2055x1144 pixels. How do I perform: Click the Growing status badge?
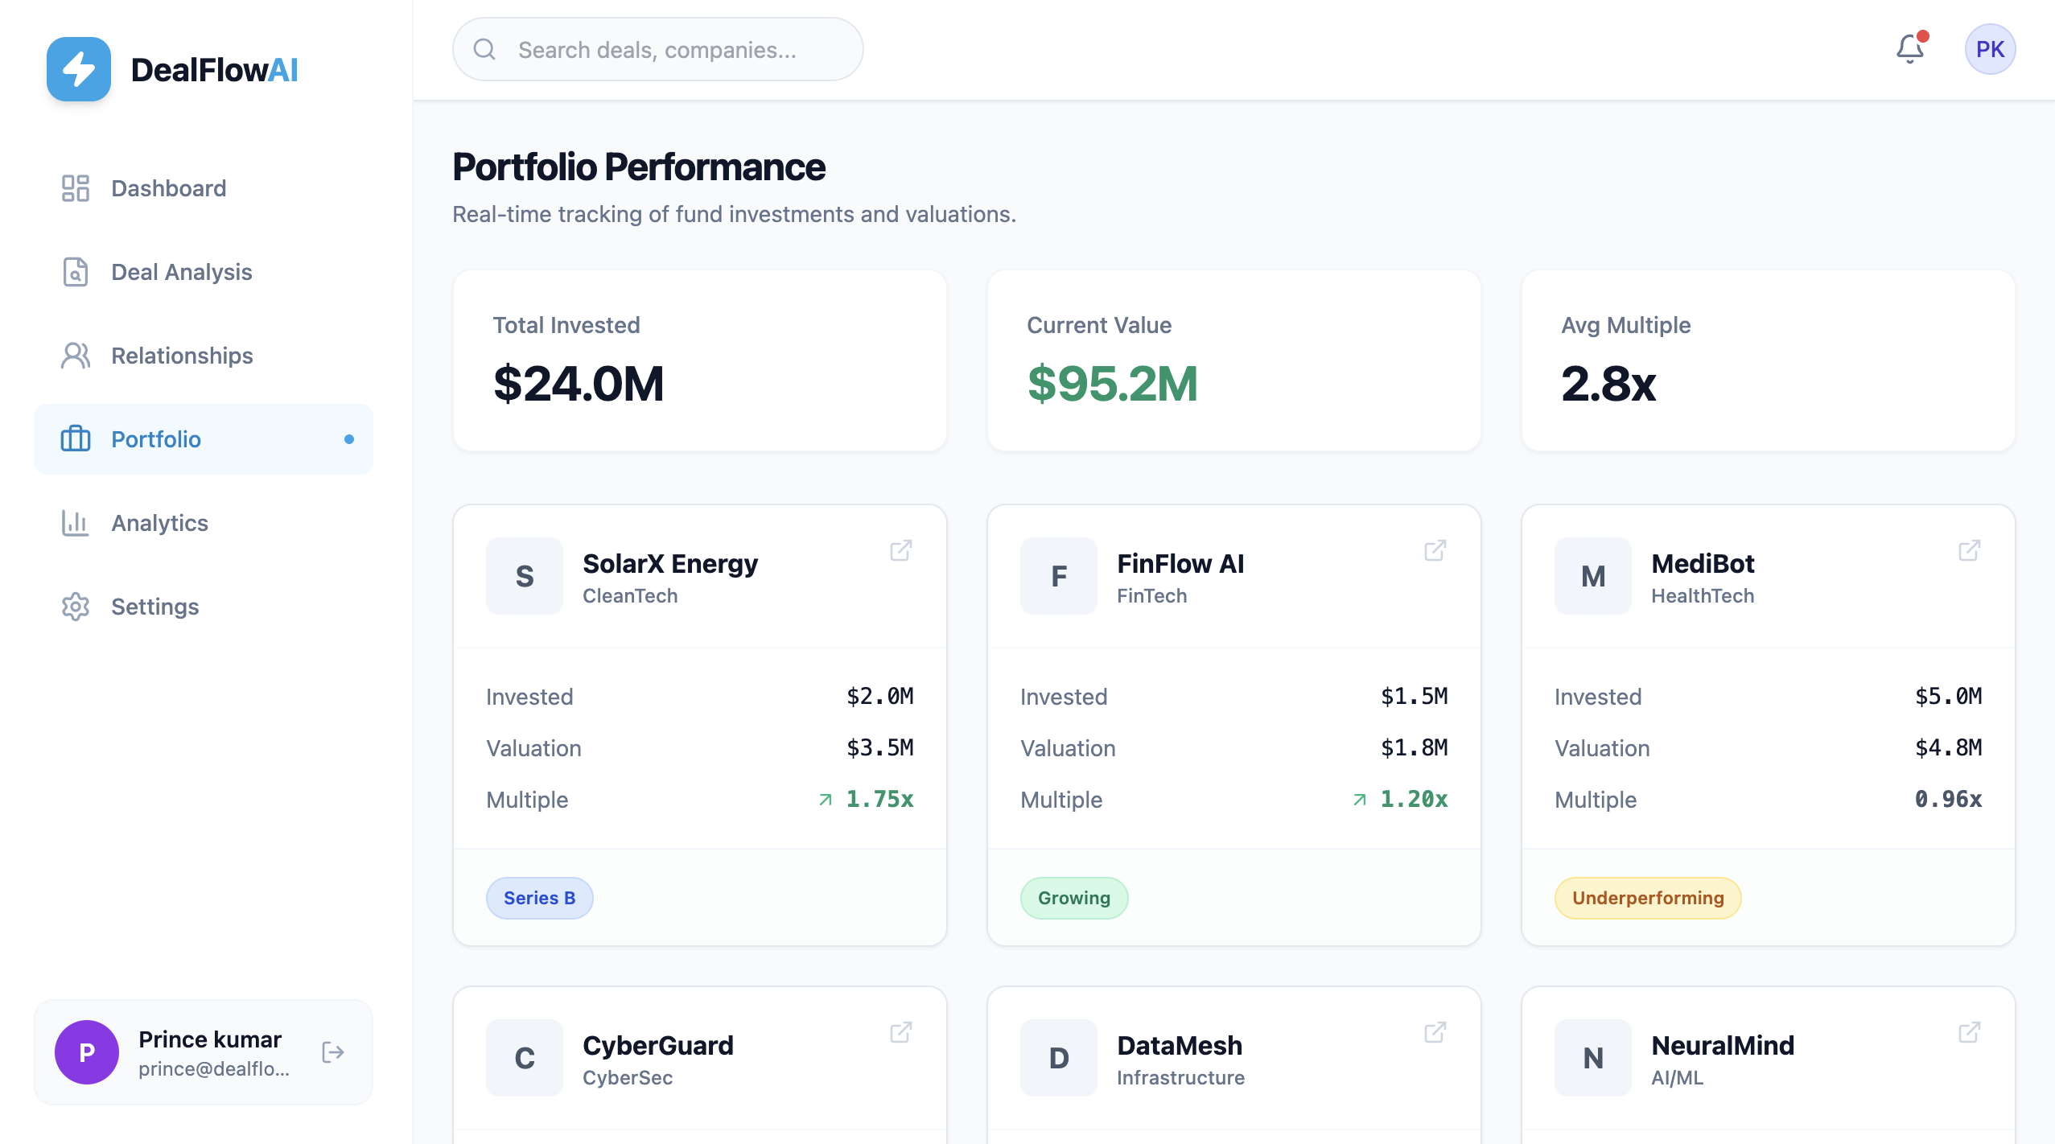pyautogui.click(x=1073, y=898)
